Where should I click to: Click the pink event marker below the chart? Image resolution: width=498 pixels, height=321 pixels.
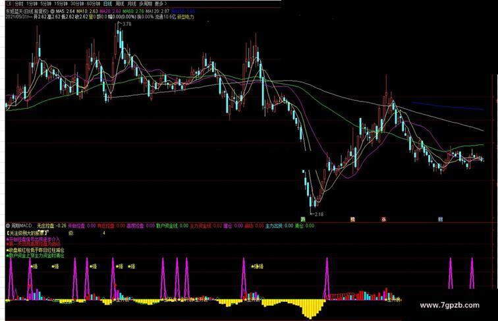click(383, 219)
